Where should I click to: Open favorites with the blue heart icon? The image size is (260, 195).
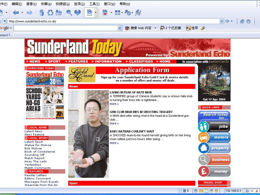77,13
